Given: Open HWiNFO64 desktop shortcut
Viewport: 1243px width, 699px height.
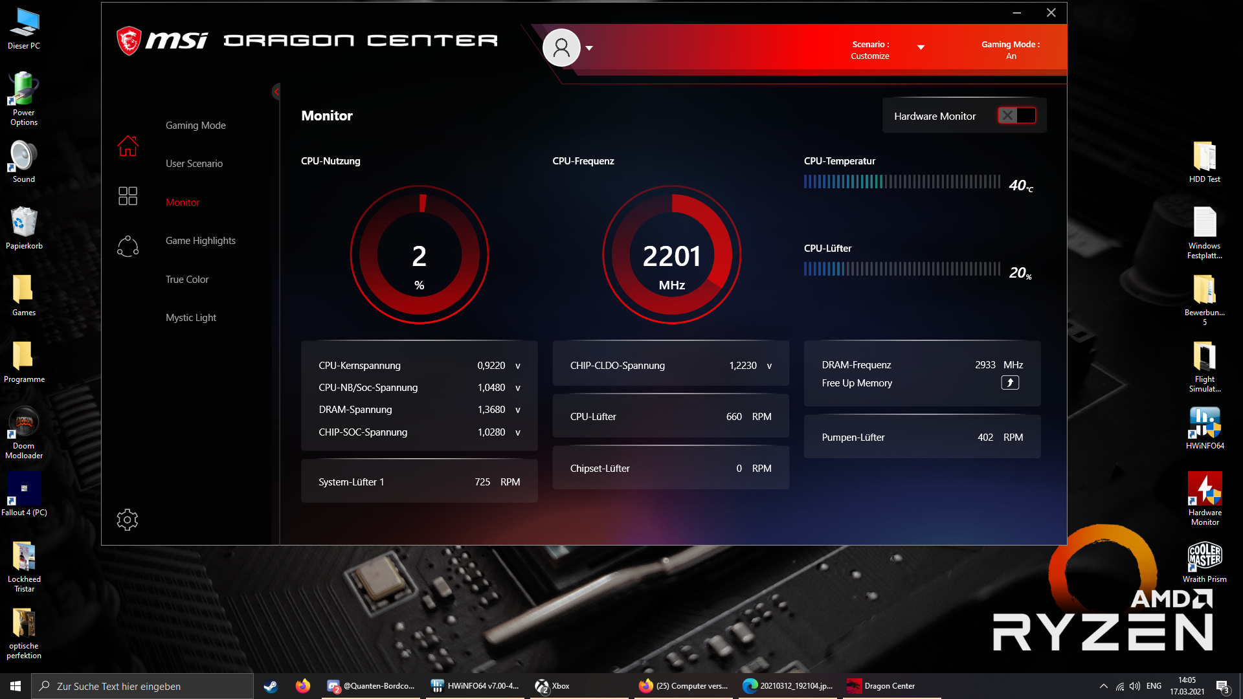Looking at the screenshot, I should coord(1204,428).
